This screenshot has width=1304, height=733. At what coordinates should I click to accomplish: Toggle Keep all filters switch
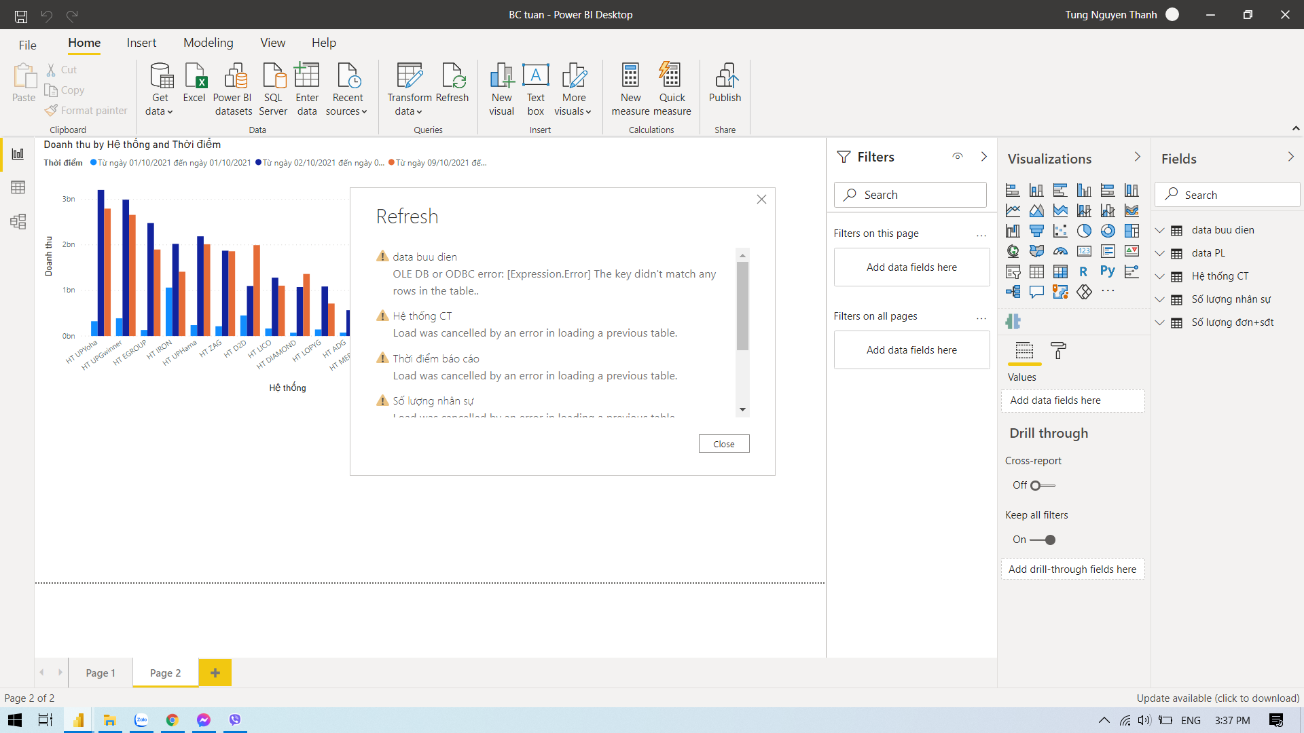(1043, 540)
